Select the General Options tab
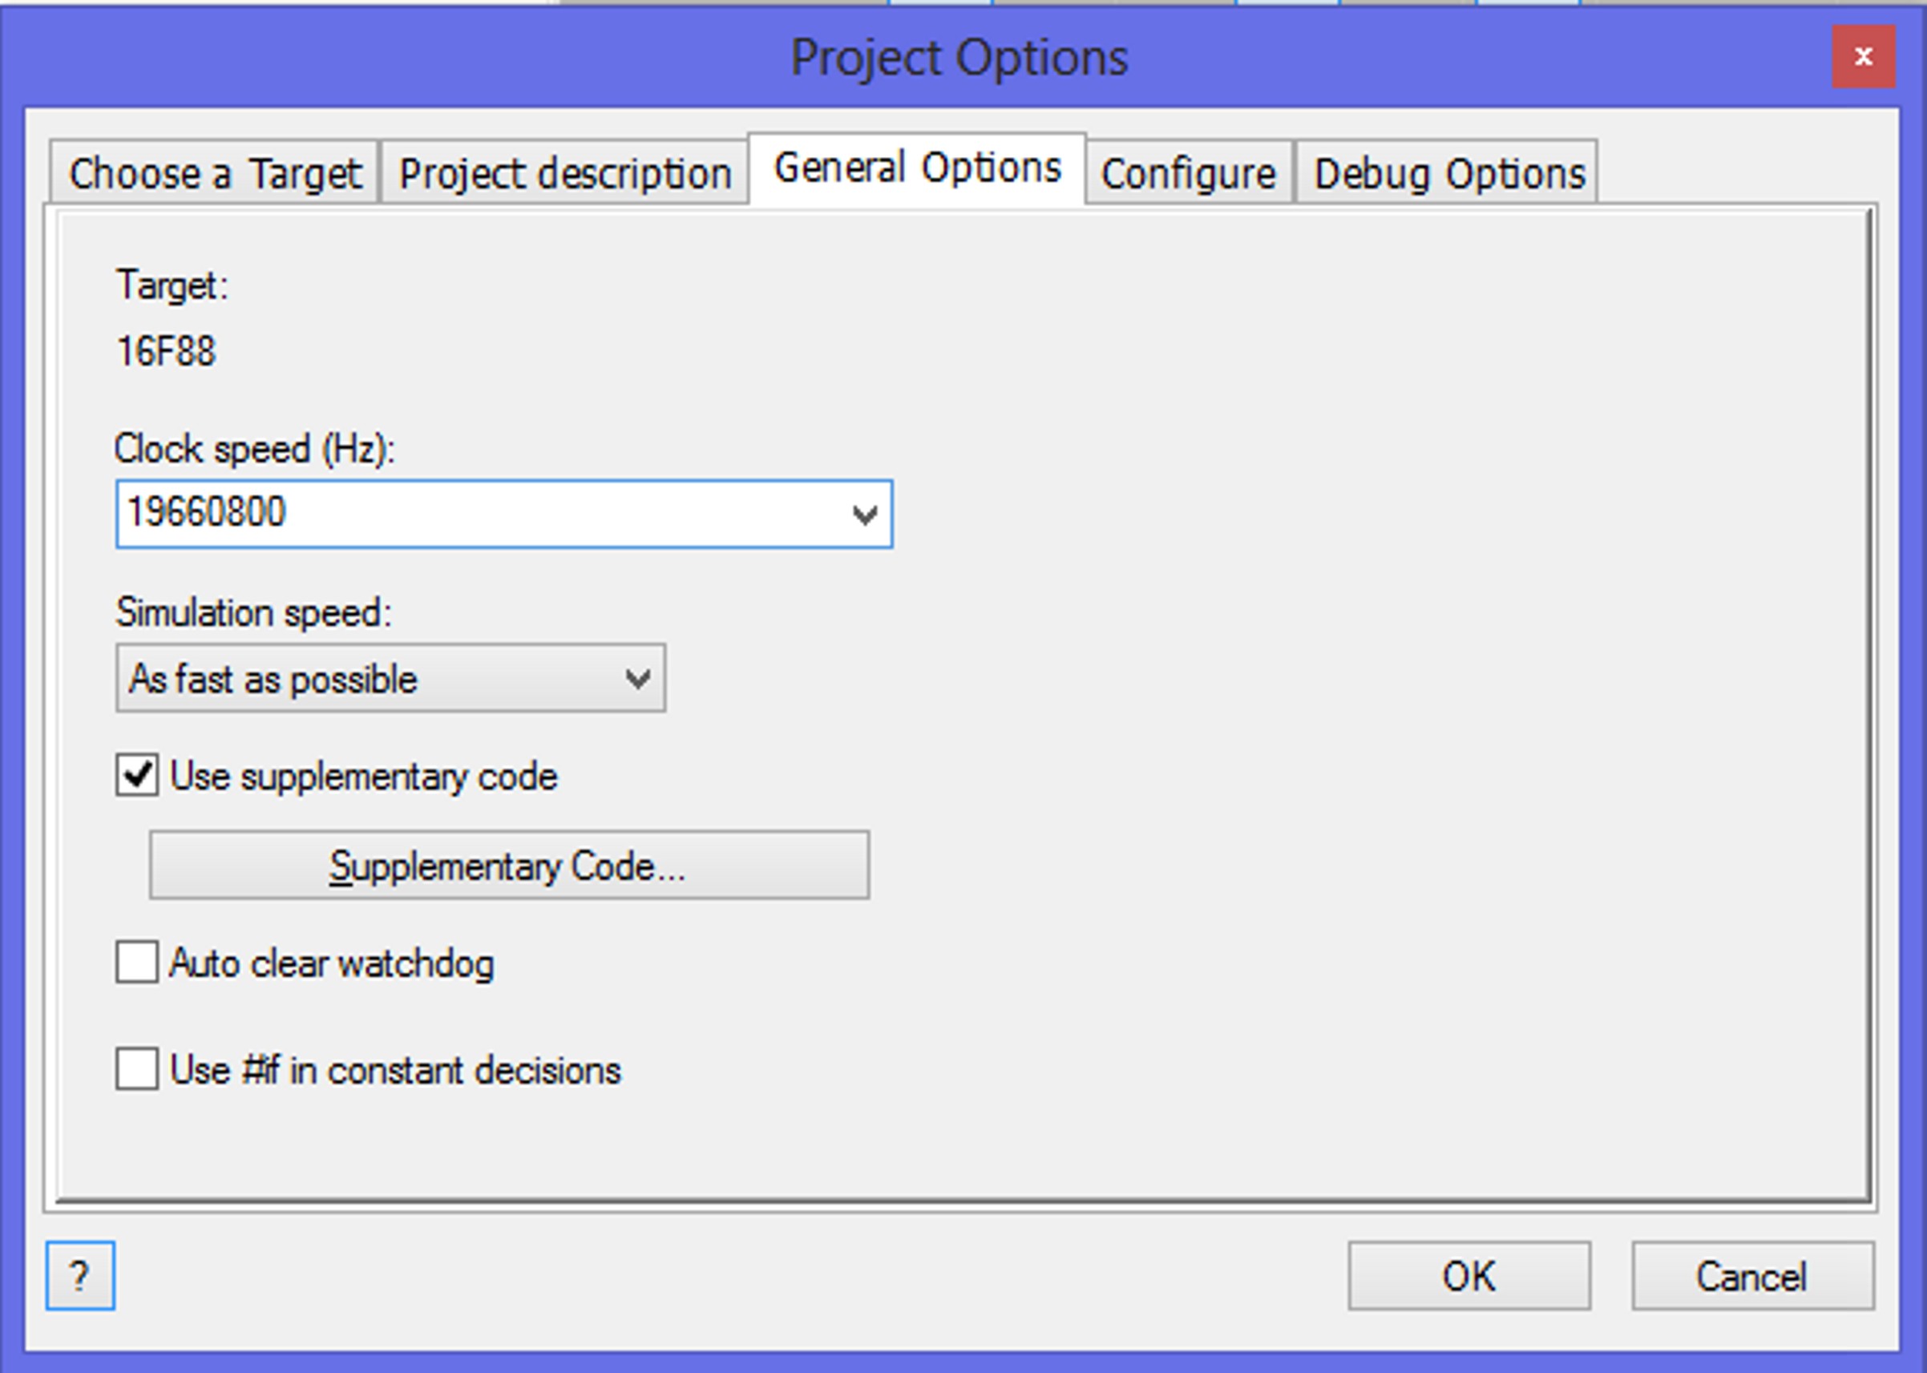The image size is (1927, 1373). pyautogui.click(x=916, y=168)
